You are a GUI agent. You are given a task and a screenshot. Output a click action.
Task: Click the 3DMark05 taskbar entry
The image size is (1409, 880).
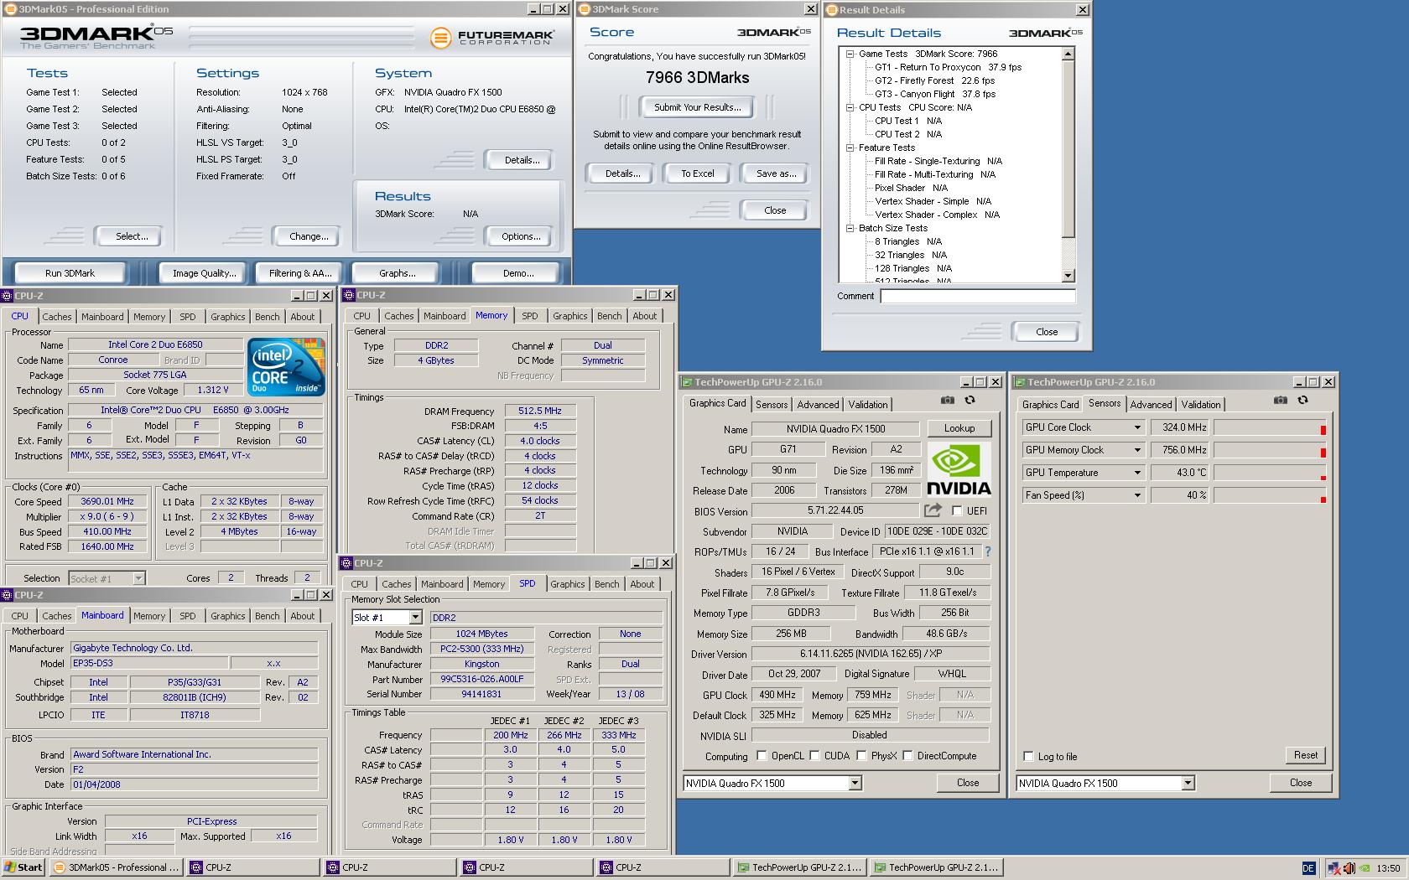[x=116, y=867]
